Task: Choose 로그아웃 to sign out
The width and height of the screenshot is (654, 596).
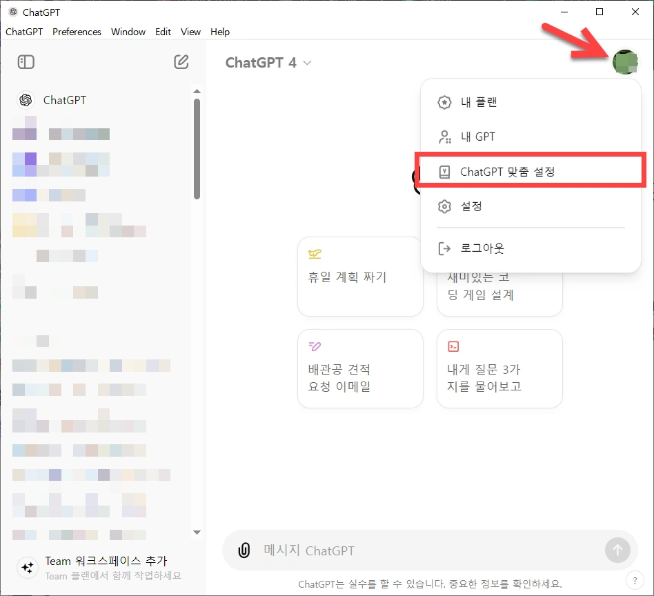Action: [x=531, y=248]
